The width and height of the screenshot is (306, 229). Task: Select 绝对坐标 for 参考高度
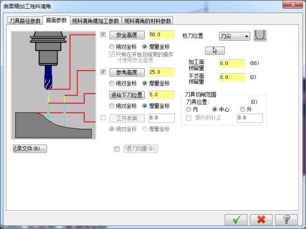(112, 84)
